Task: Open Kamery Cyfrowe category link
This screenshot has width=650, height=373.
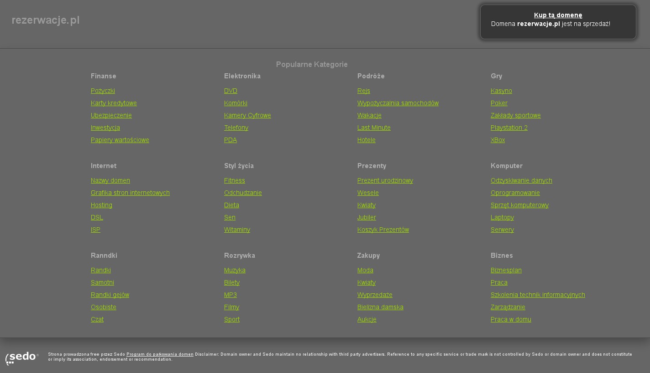Action: (247, 115)
